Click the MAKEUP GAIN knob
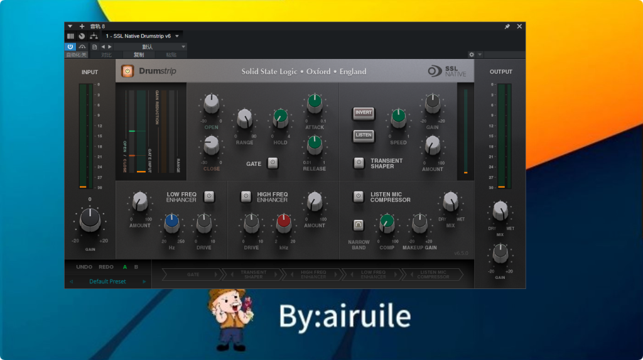This screenshot has height=360, width=643. pos(419,223)
